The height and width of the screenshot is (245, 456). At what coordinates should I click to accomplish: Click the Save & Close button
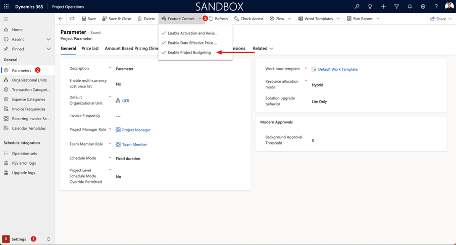(x=117, y=19)
